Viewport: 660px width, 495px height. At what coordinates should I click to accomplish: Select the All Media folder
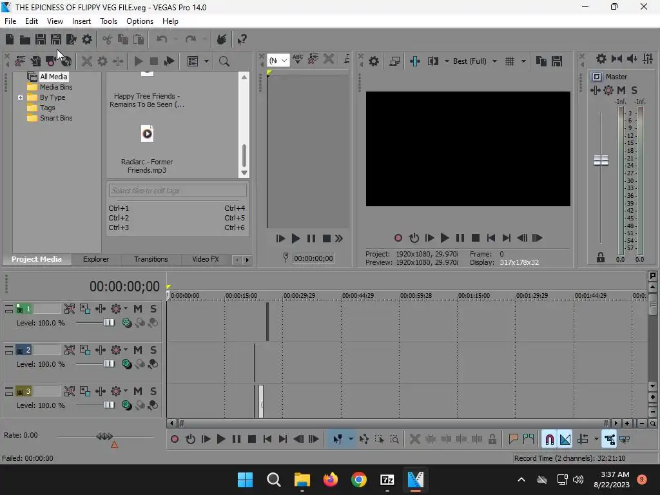[x=53, y=77]
